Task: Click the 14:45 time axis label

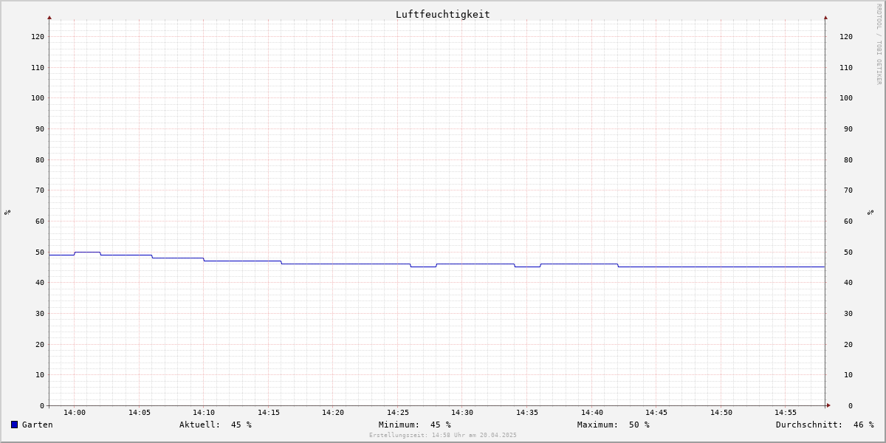Action: pos(656,413)
